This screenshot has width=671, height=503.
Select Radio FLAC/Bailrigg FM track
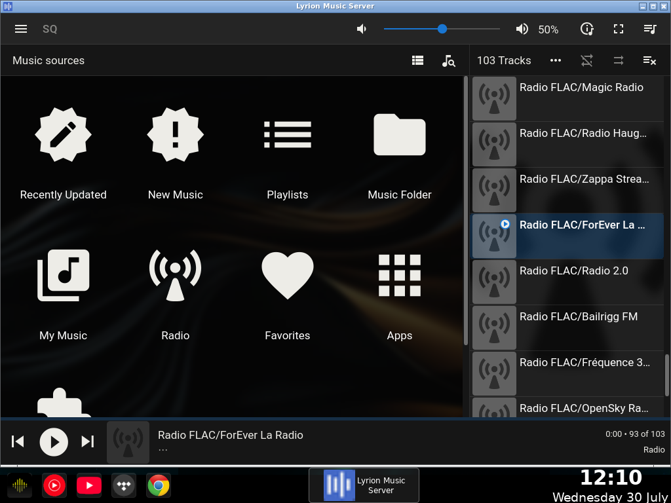tap(567, 327)
